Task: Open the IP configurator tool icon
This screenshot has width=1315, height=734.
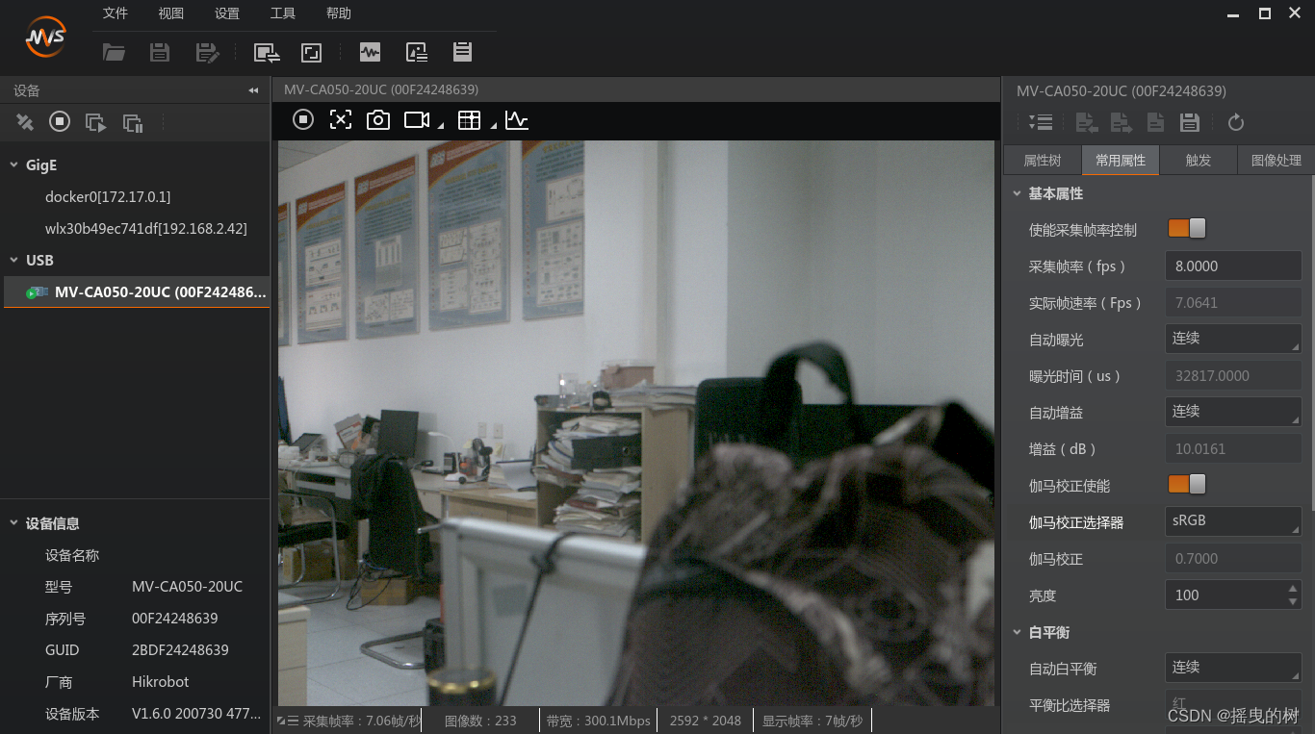Action: [x=267, y=53]
